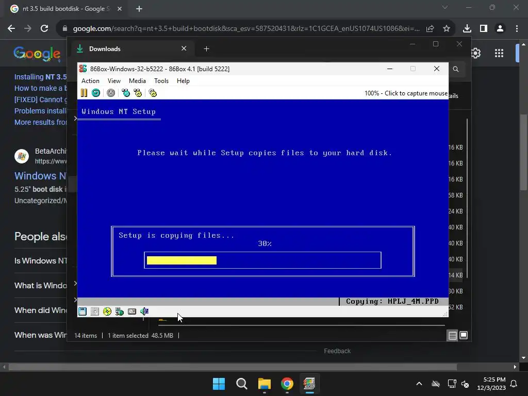The image size is (528, 396).
Task: Click the yellow setup copying progress bar
Action: pyautogui.click(x=182, y=260)
